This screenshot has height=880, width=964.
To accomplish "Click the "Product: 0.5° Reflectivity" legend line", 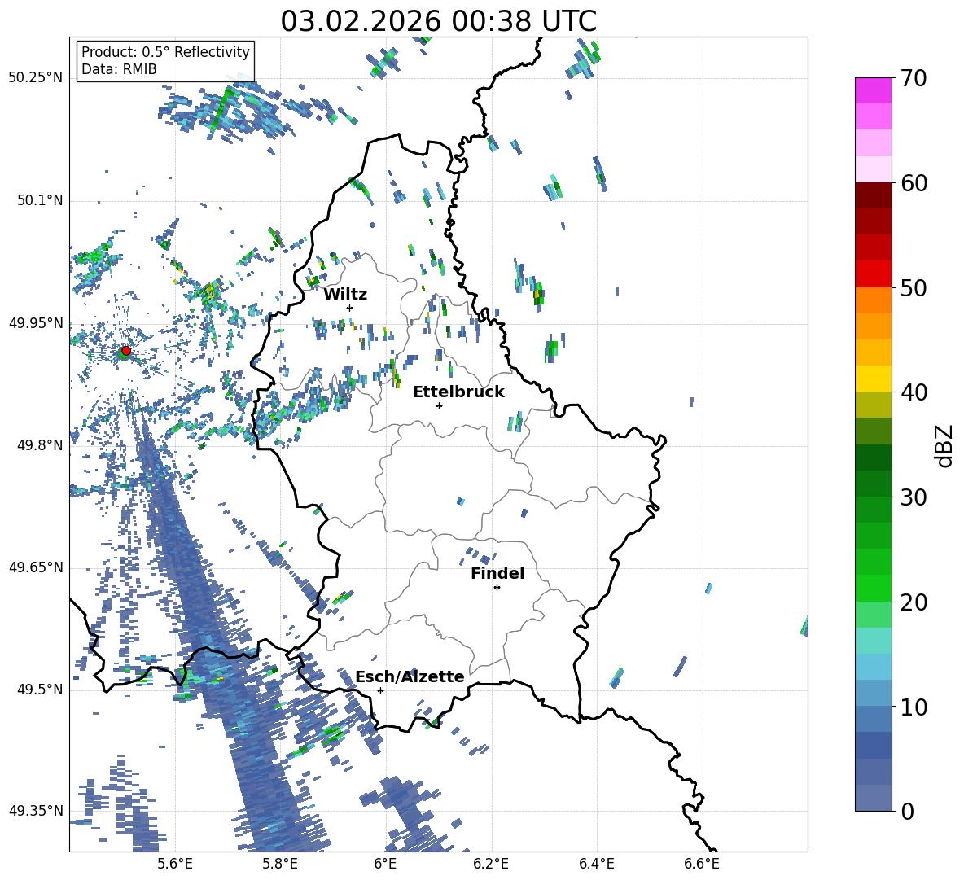I will [165, 51].
